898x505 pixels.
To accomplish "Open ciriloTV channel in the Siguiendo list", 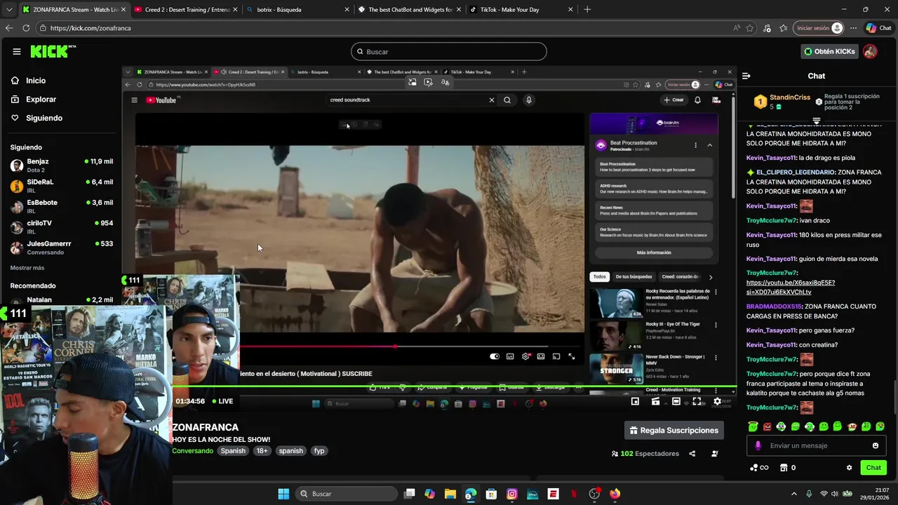I will coord(62,227).
